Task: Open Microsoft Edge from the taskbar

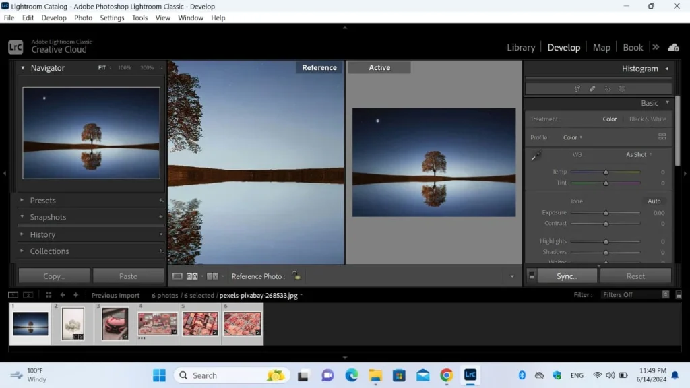Action: point(352,375)
